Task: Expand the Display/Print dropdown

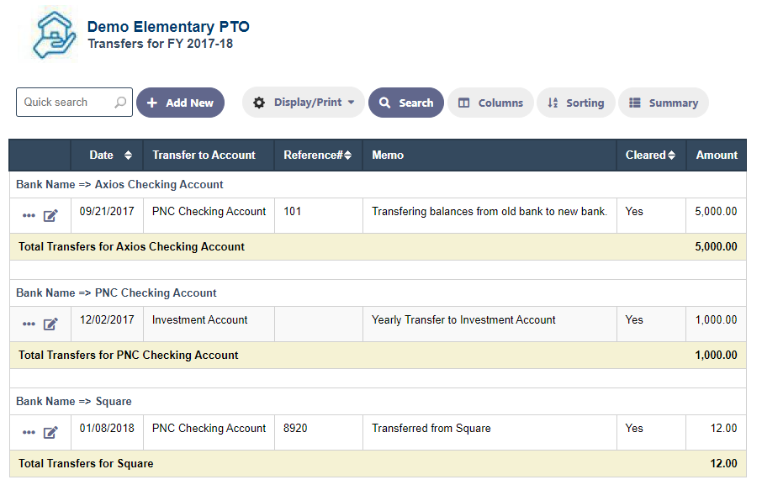Action: click(304, 103)
